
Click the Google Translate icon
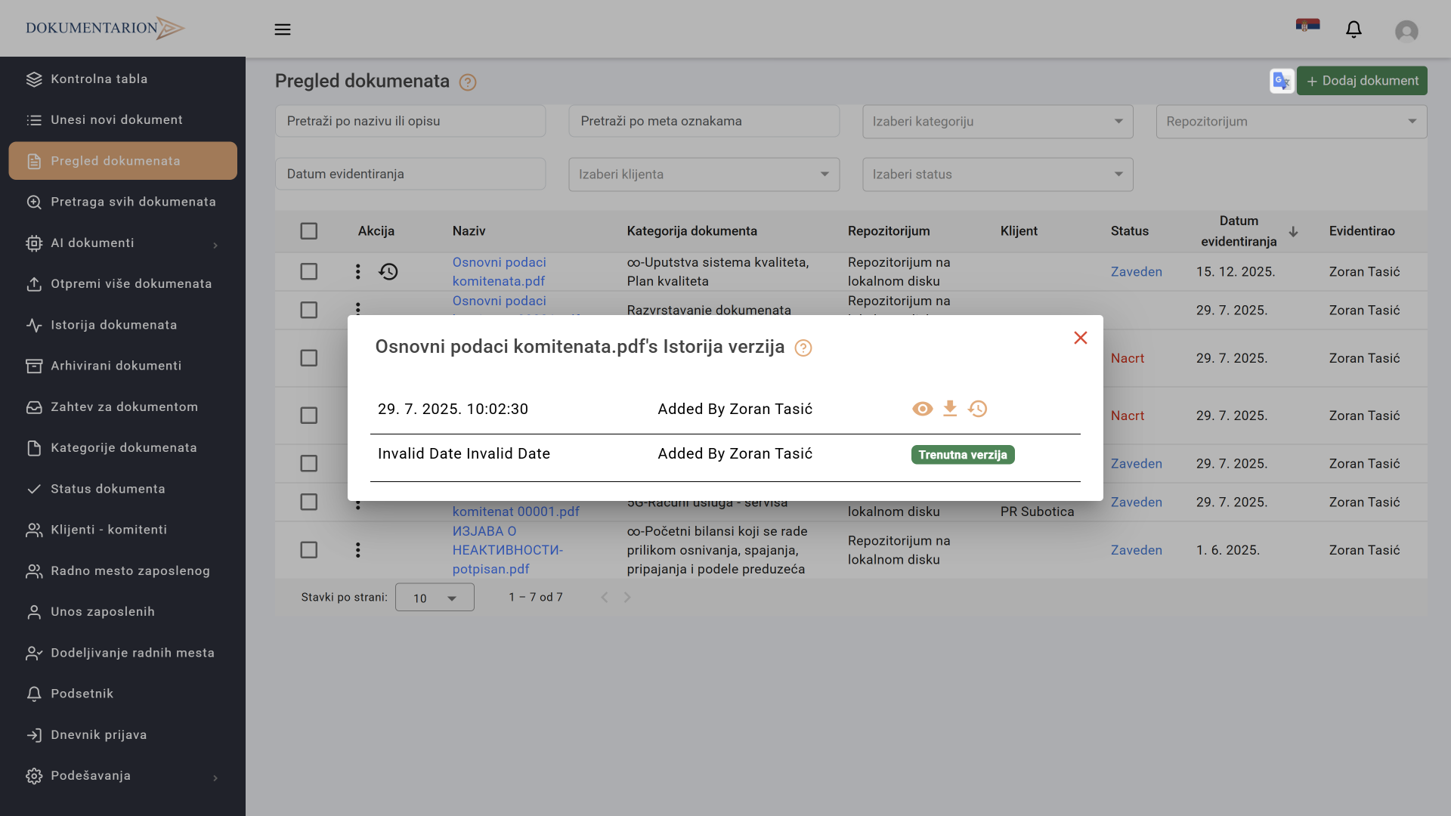click(x=1282, y=81)
